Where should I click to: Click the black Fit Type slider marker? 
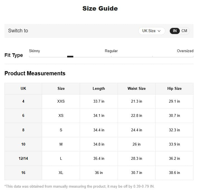pyautogui.click(x=70, y=57)
